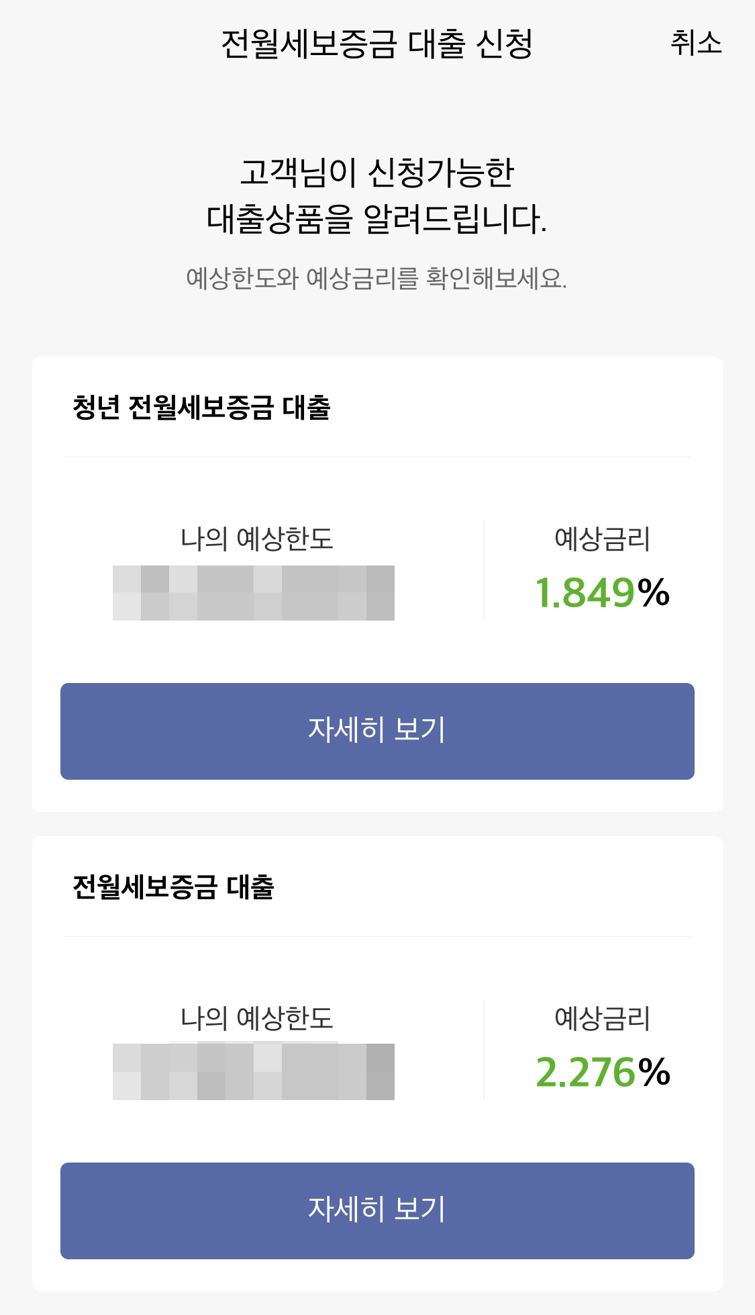
Task: Click 예상금리 label above the 1.849% rate
Action: (x=602, y=539)
